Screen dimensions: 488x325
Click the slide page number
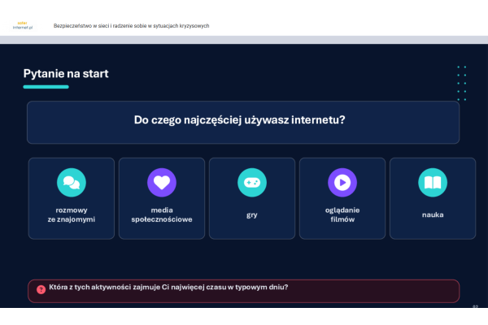tap(474, 307)
